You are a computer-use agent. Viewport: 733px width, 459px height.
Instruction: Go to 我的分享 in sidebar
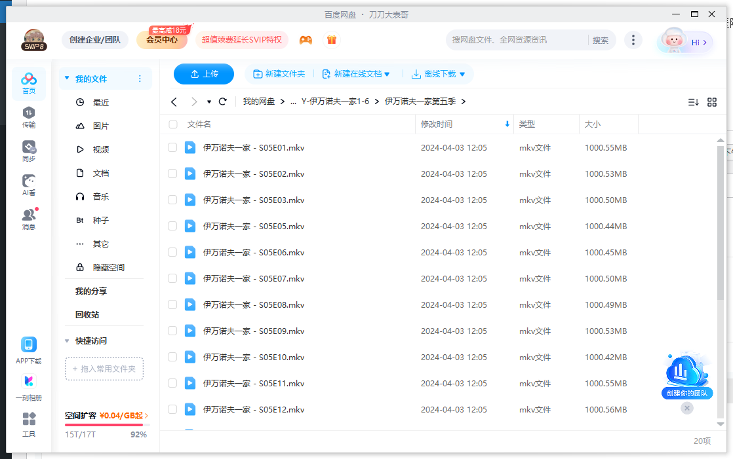90,291
